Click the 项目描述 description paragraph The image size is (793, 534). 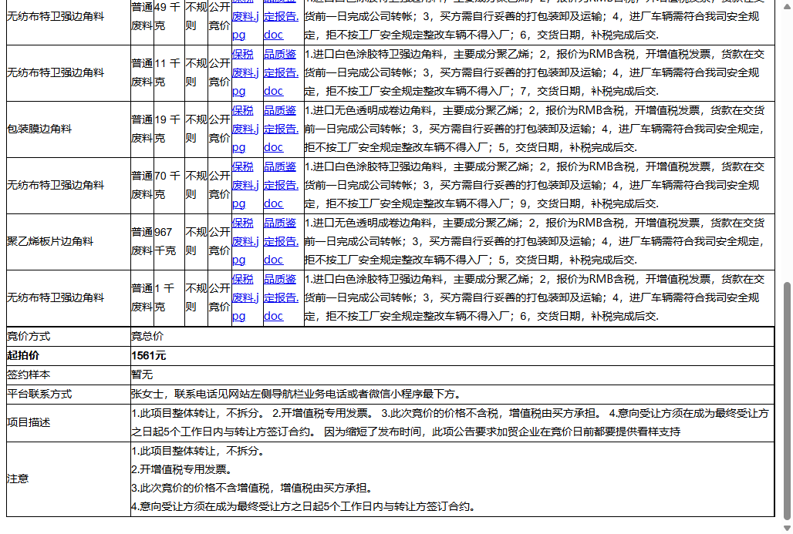tap(450, 422)
